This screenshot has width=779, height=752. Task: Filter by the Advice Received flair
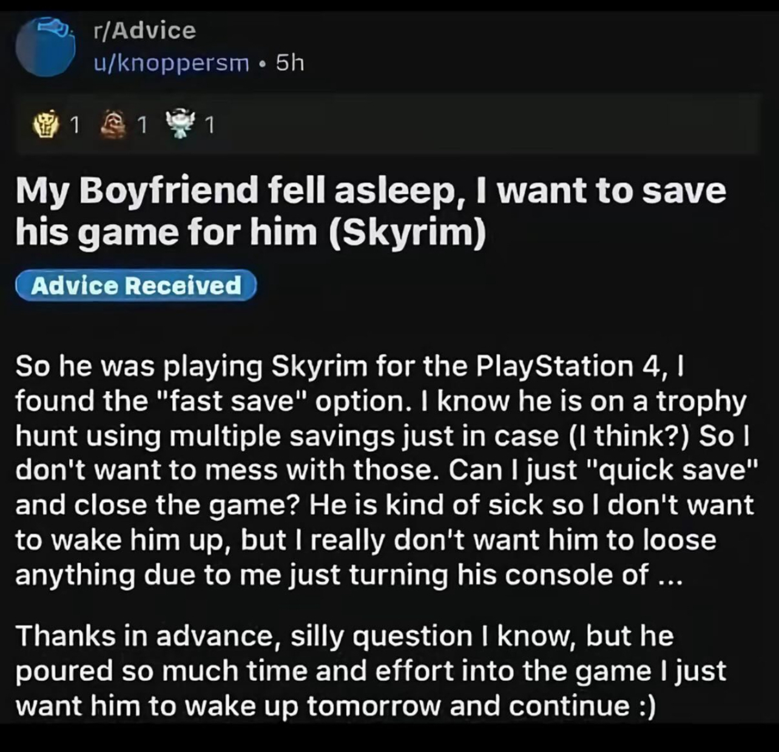[136, 285]
